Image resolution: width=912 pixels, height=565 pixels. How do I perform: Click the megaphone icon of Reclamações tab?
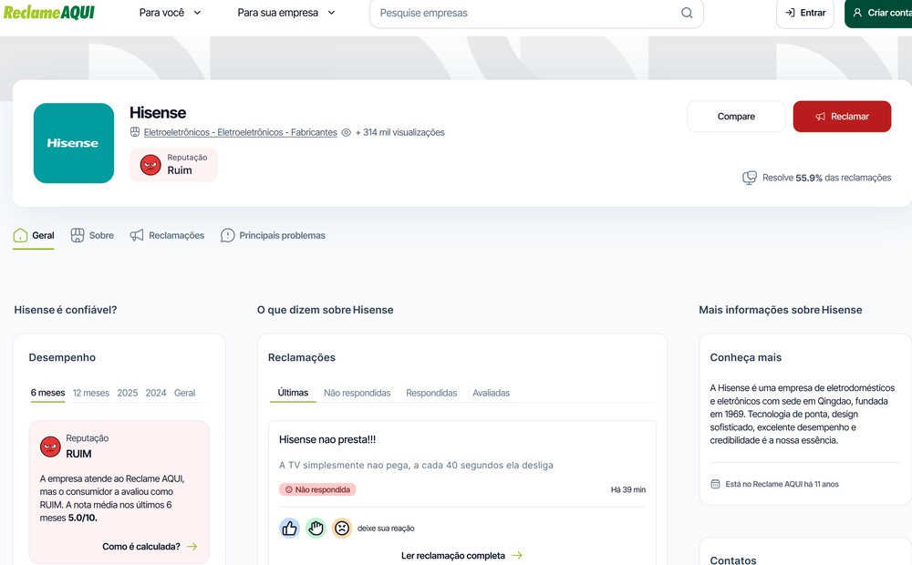tap(137, 235)
